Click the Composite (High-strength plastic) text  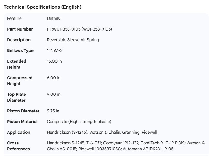(79, 122)
